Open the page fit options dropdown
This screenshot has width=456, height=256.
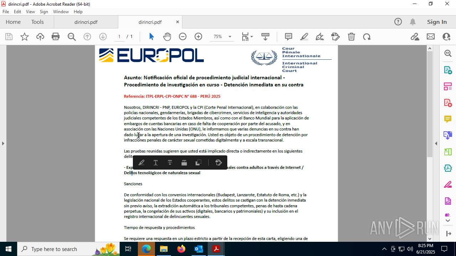(x=247, y=37)
